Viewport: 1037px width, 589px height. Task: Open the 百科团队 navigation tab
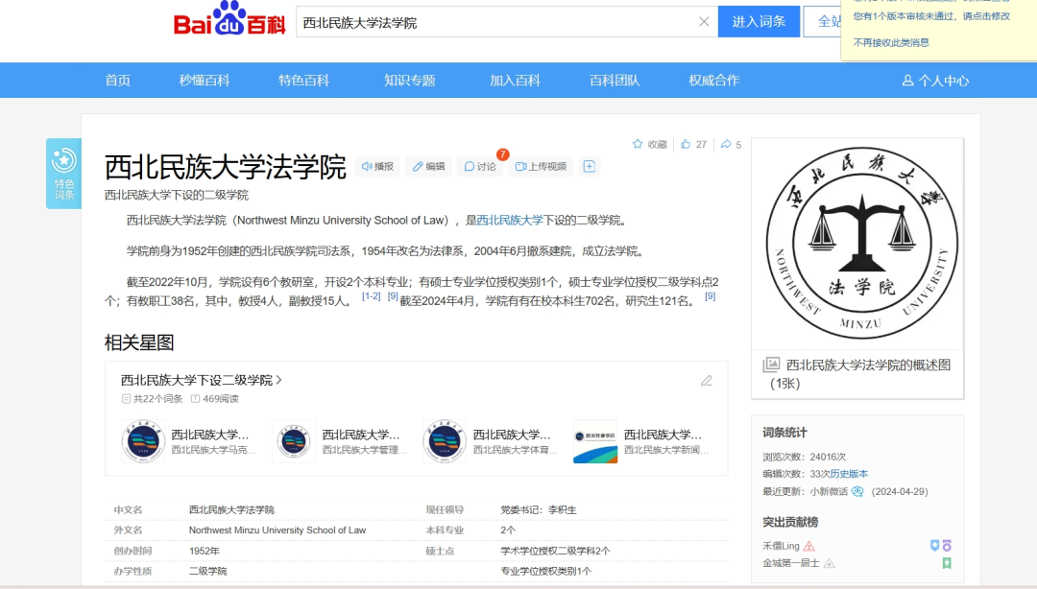[615, 81]
